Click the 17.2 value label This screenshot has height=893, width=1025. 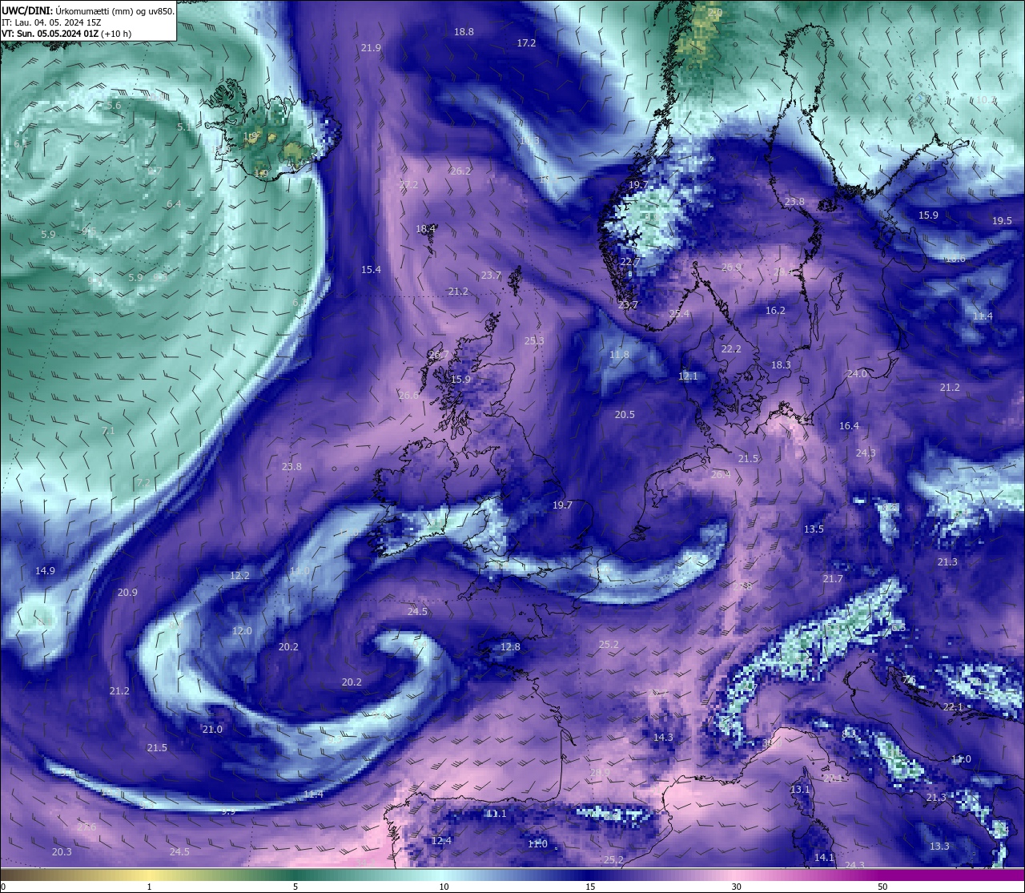tap(526, 43)
